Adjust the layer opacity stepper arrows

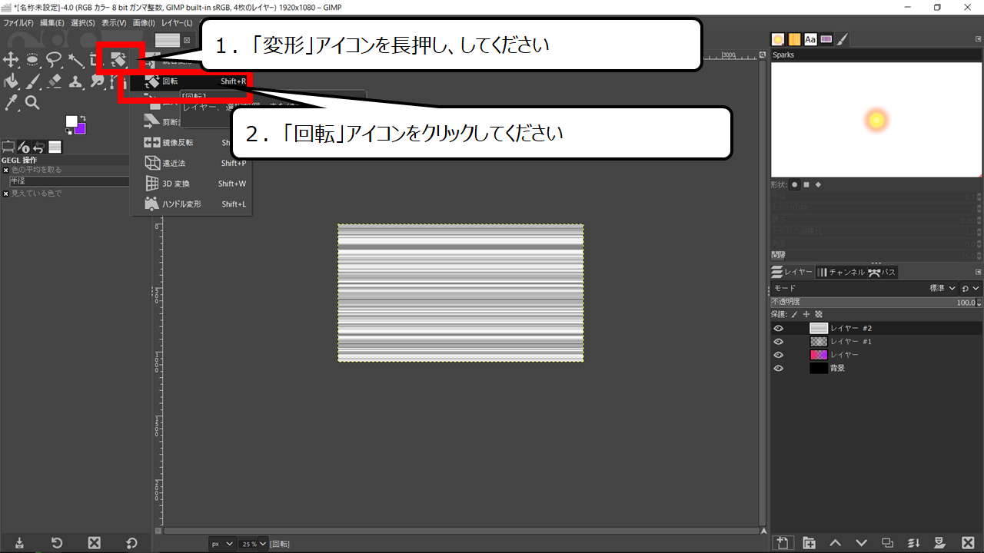[979, 302]
